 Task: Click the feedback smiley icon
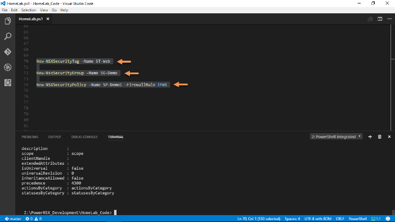coord(388,219)
